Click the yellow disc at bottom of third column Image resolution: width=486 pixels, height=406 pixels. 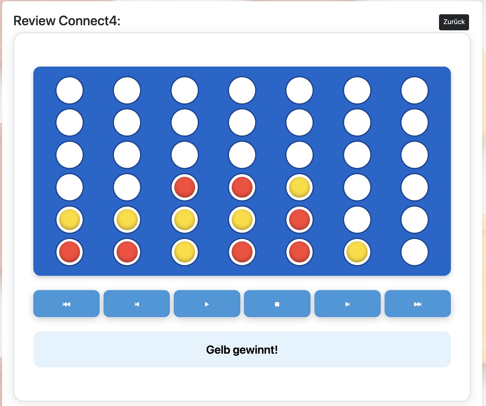pos(185,252)
